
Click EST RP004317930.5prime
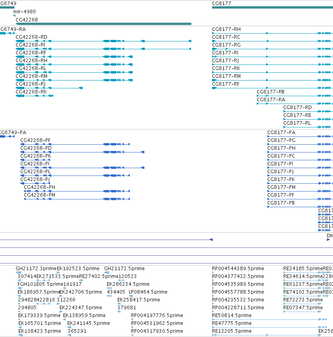(157, 331)
